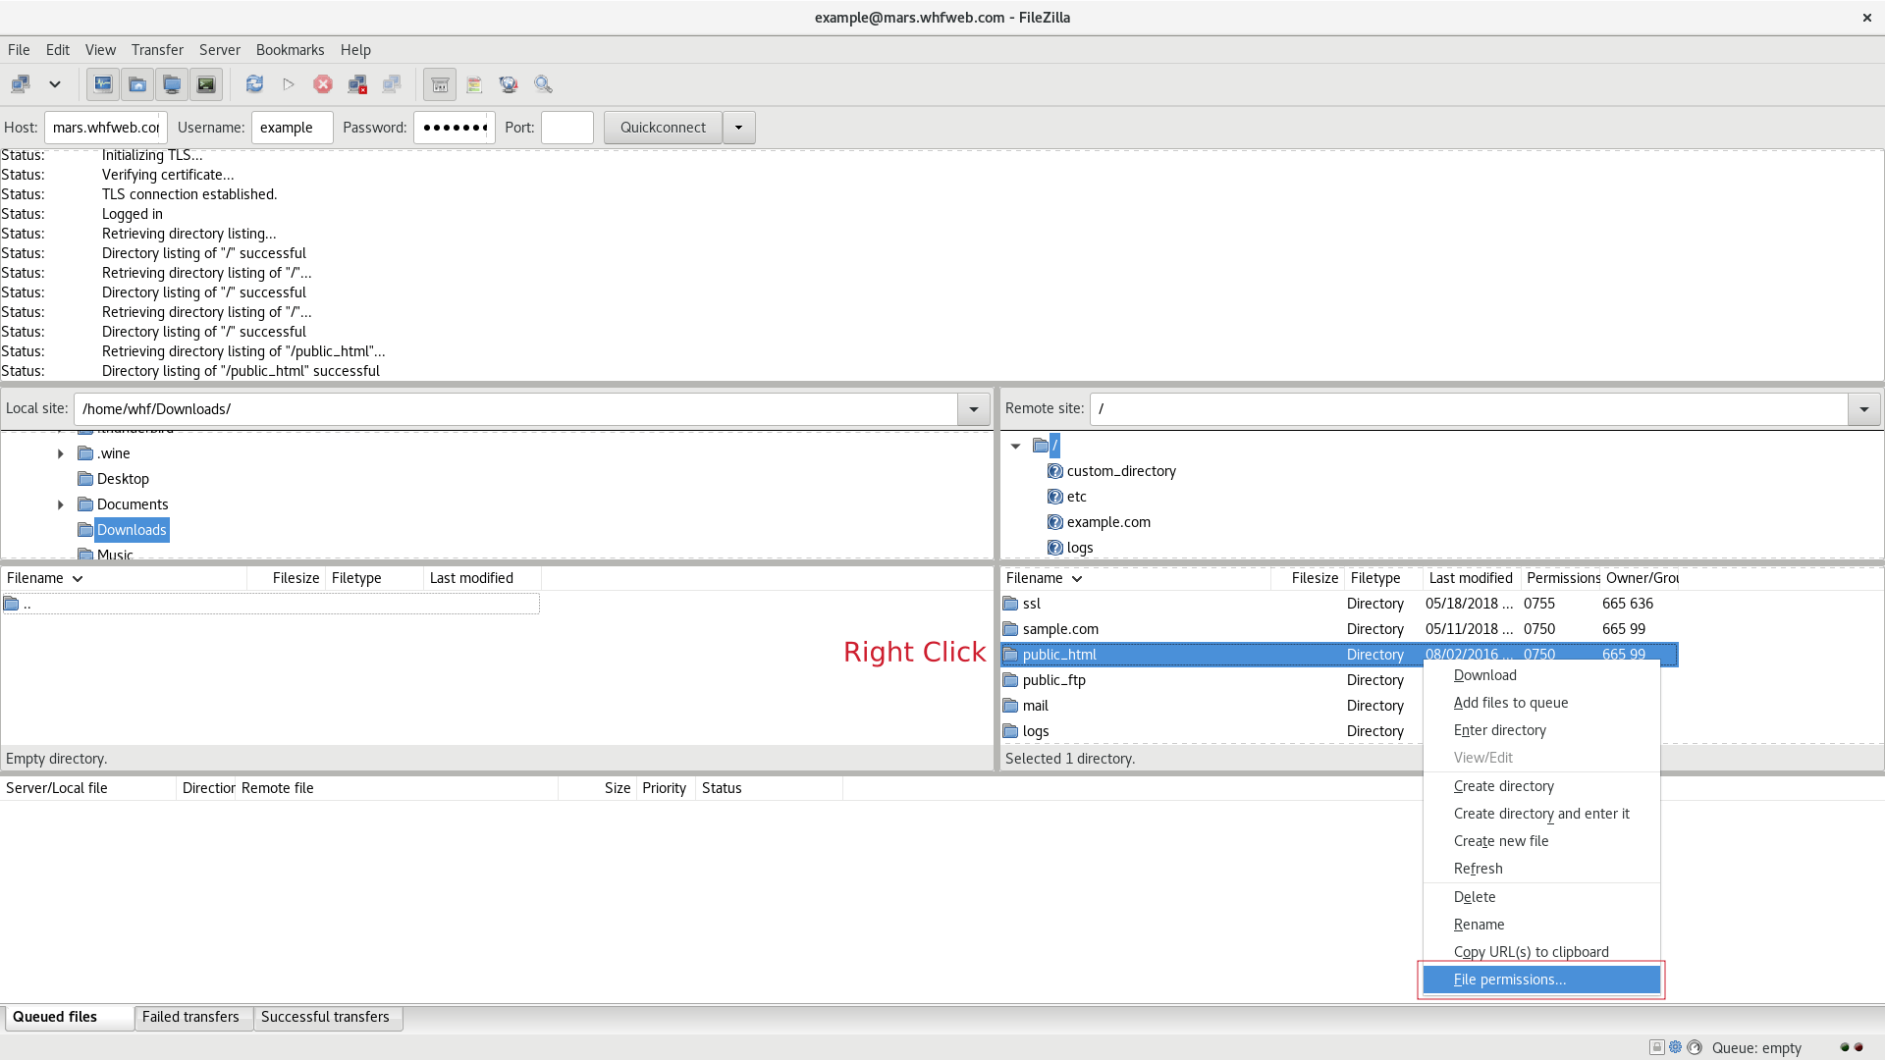Open the speed limits gear in status bar
Image resolution: width=1885 pixels, height=1060 pixels.
point(1675,1047)
